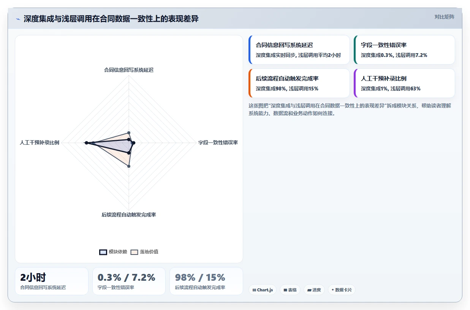Click 深度集成0.3%, 浅层调用7.2% text

394,55
